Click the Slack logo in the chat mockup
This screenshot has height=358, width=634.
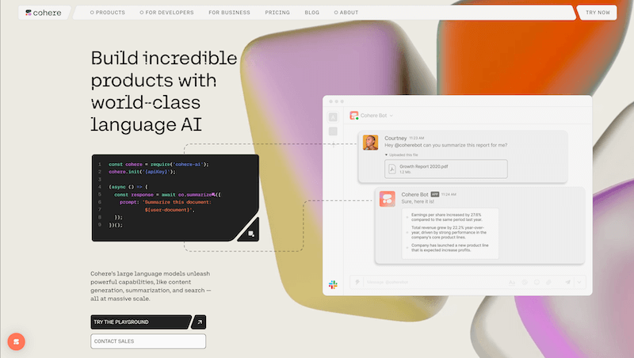[333, 284]
